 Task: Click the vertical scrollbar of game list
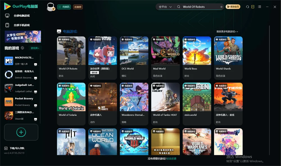269,90
